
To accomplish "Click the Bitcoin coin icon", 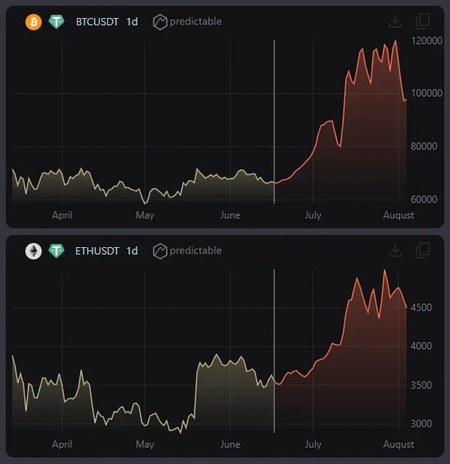I will pos(34,22).
